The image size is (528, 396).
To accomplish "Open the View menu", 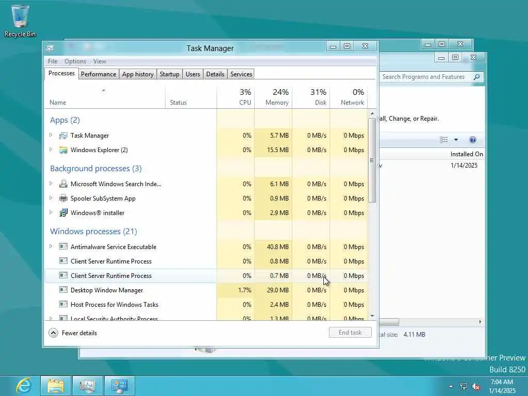I will click(x=100, y=61).
